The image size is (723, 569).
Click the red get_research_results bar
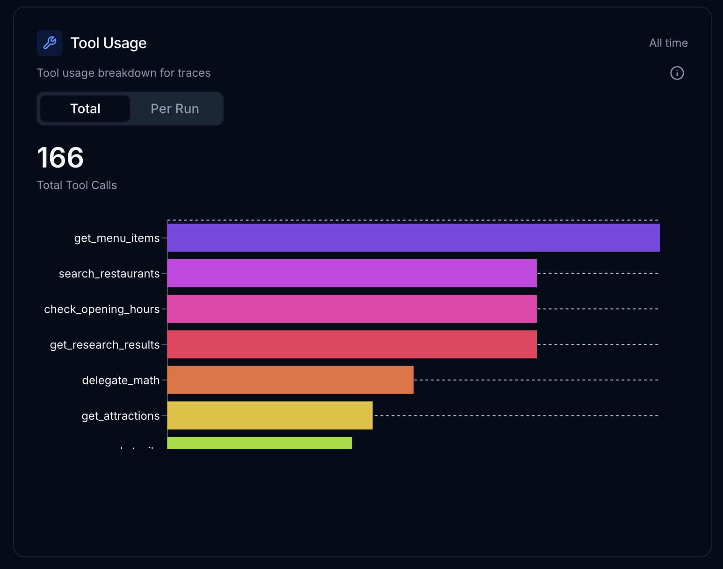352,344
